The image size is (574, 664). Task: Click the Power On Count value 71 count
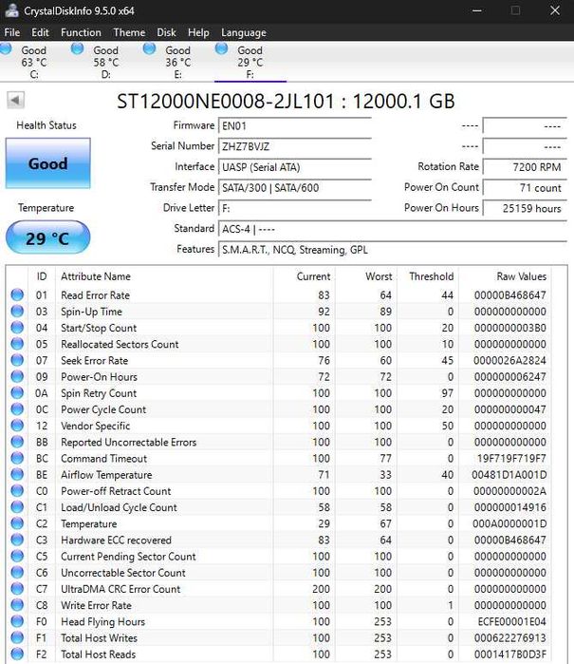pos(525,187)
